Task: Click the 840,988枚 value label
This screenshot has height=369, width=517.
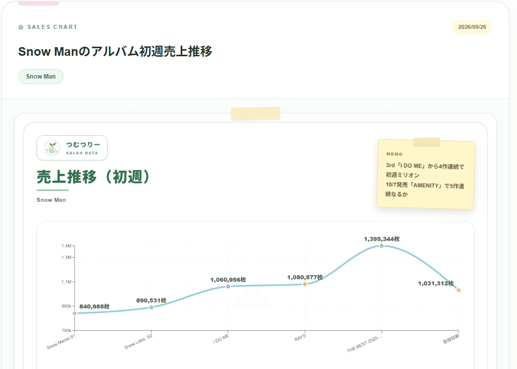Action: pos(94,307)
